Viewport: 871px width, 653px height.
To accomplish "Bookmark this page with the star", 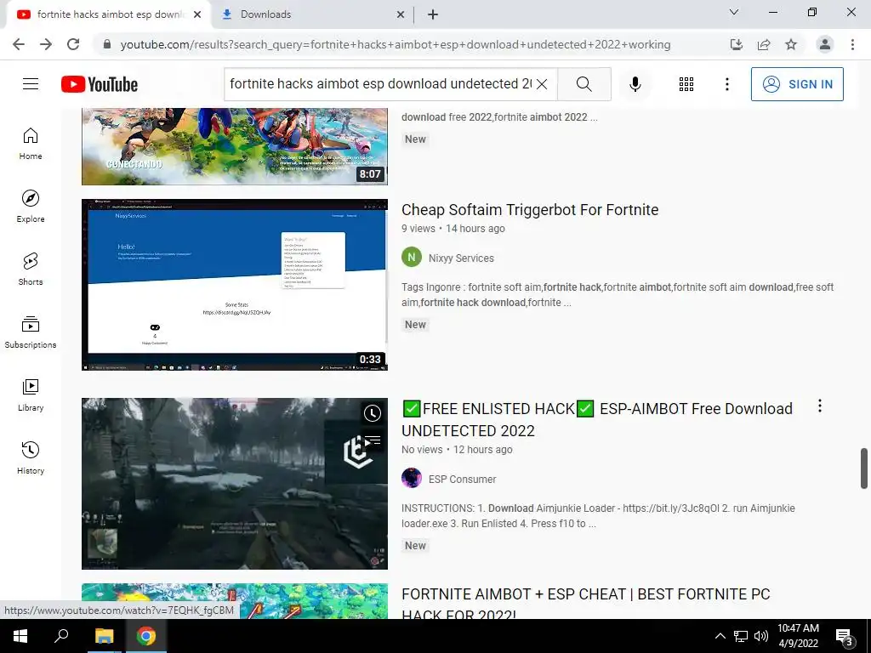I will pyautogui.click(x=791, y=44).
